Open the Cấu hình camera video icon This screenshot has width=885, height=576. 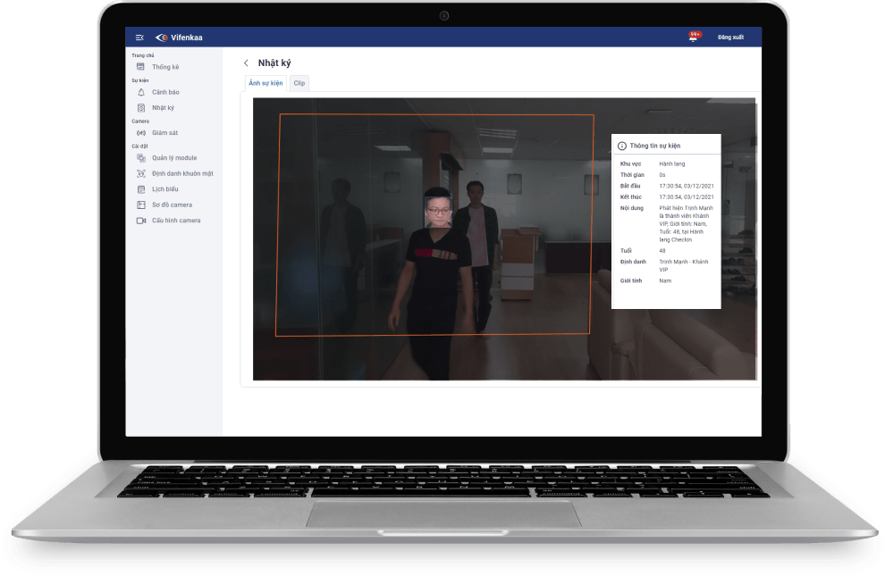[x=140, y=221]
